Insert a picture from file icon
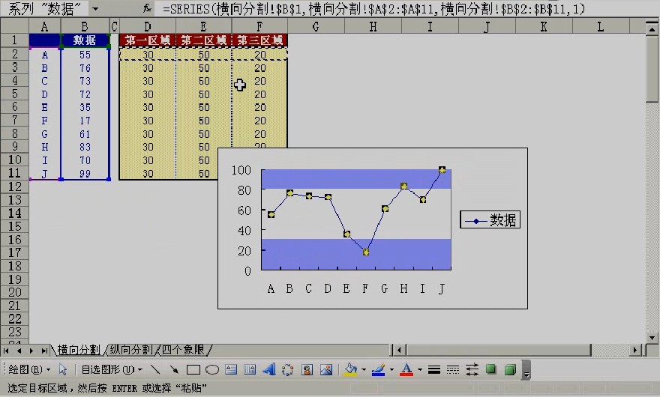 point(326,370)
